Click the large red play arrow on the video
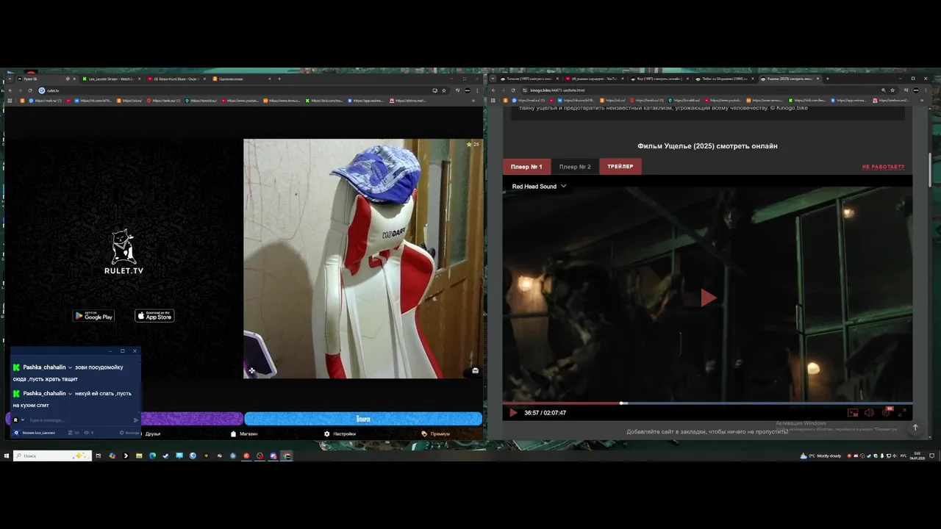 click(x=708, y=298)
